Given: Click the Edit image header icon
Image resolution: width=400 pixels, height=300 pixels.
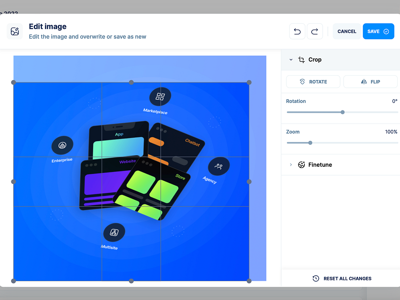Looking at the screenshot, I should point(15,31).
